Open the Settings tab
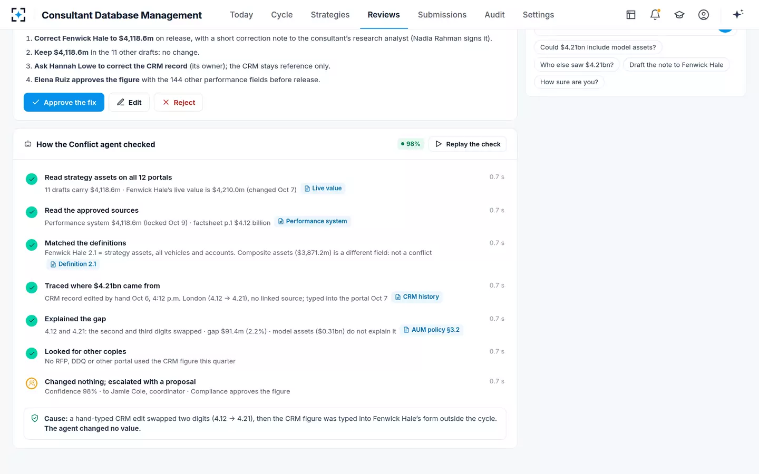759x474 pixels. click(x=538, y=15)
